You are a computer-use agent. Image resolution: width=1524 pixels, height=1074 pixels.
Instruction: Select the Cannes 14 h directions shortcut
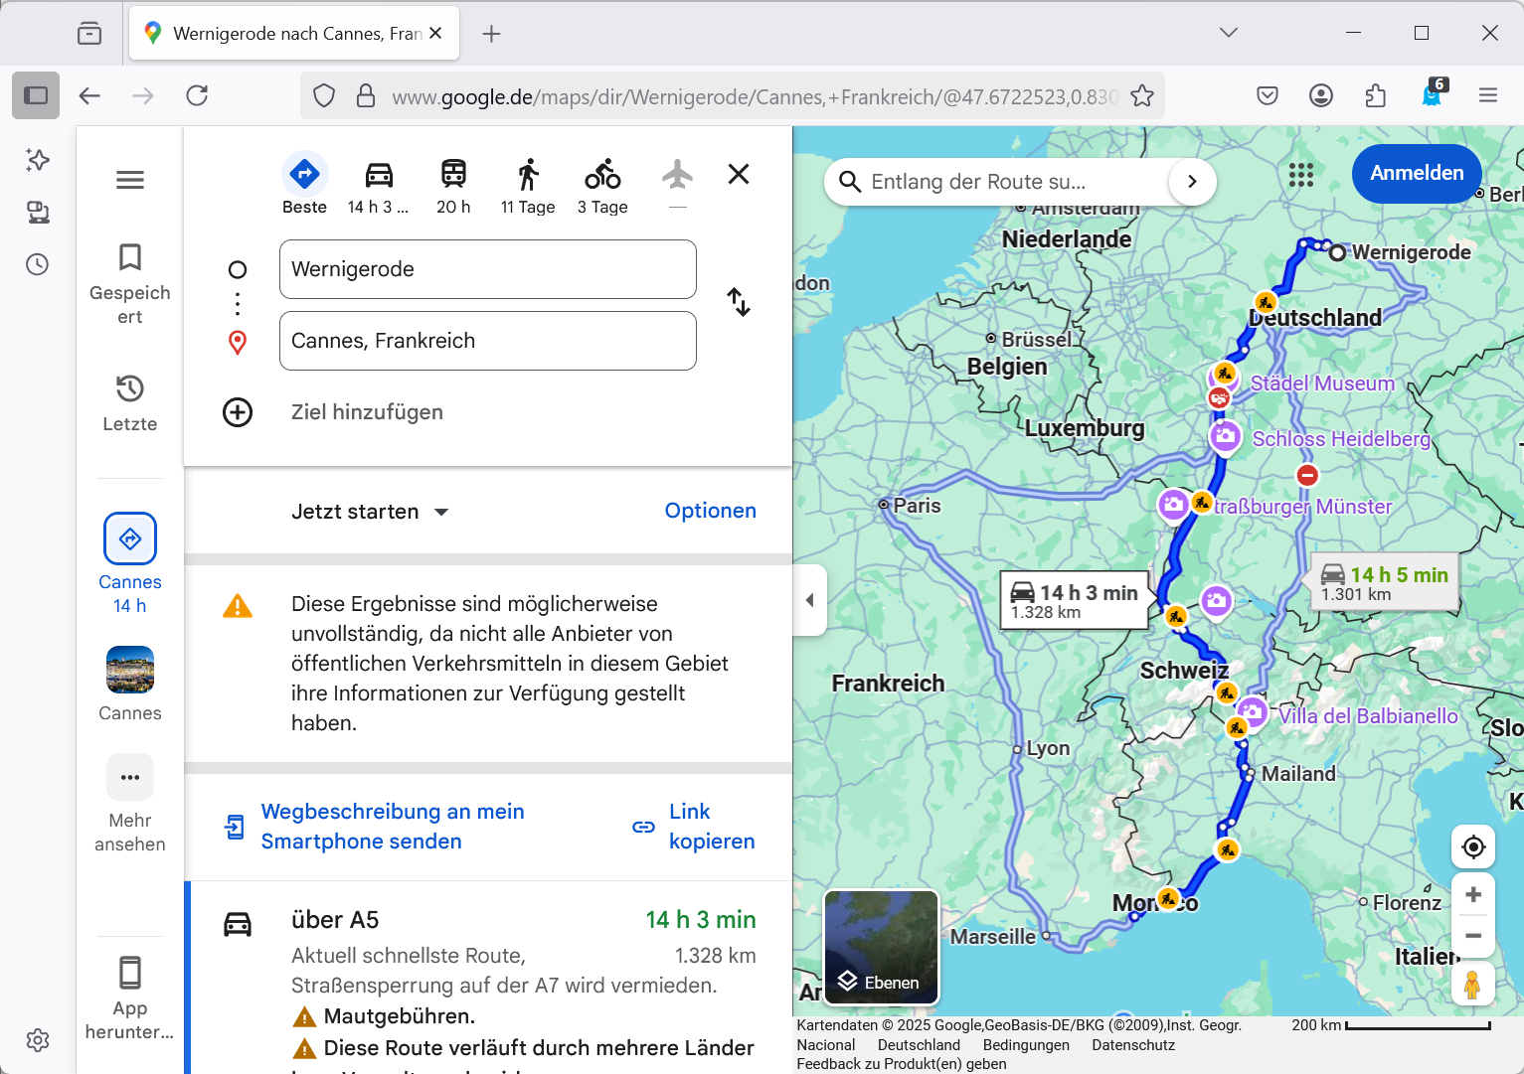[130, 563]
